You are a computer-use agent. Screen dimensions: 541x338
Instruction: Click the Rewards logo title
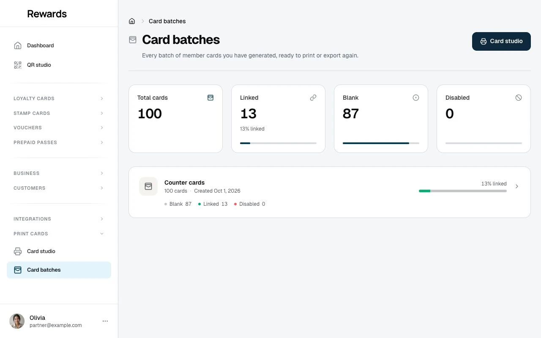click(47, 14)
